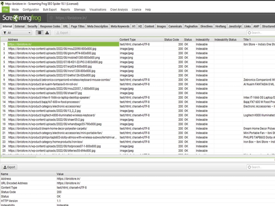Viewport: 275px width, 206px height.
Task: Switch to the Content tab
Action: [x=149, y=26]
